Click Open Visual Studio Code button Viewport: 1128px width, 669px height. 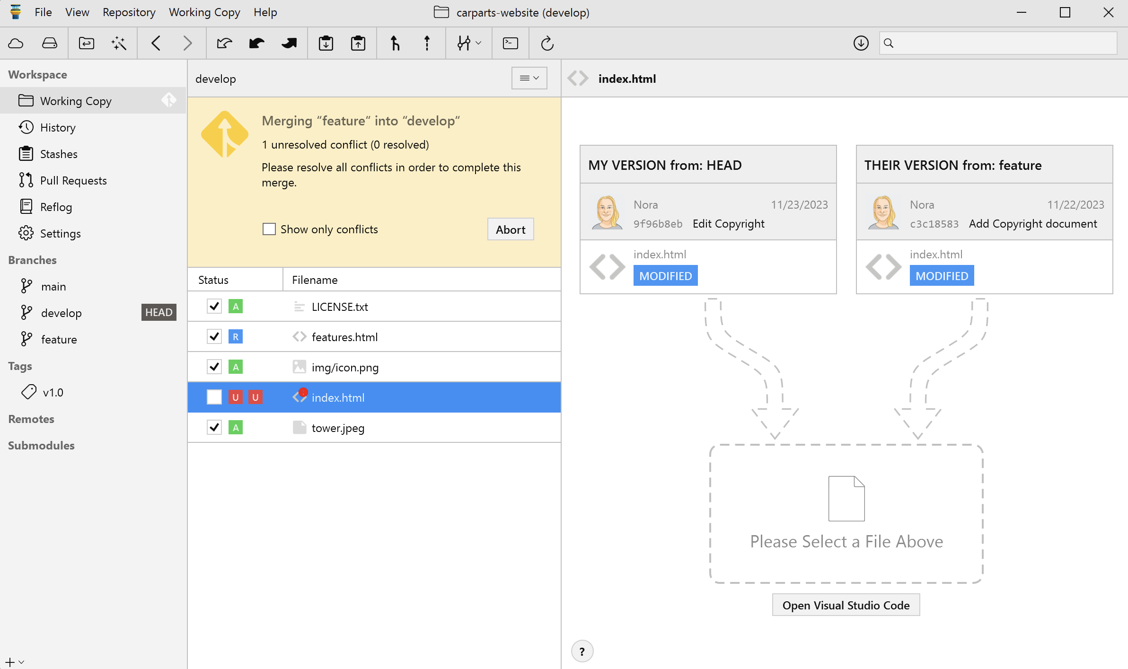pyautogui.click(x=846, y=605)
